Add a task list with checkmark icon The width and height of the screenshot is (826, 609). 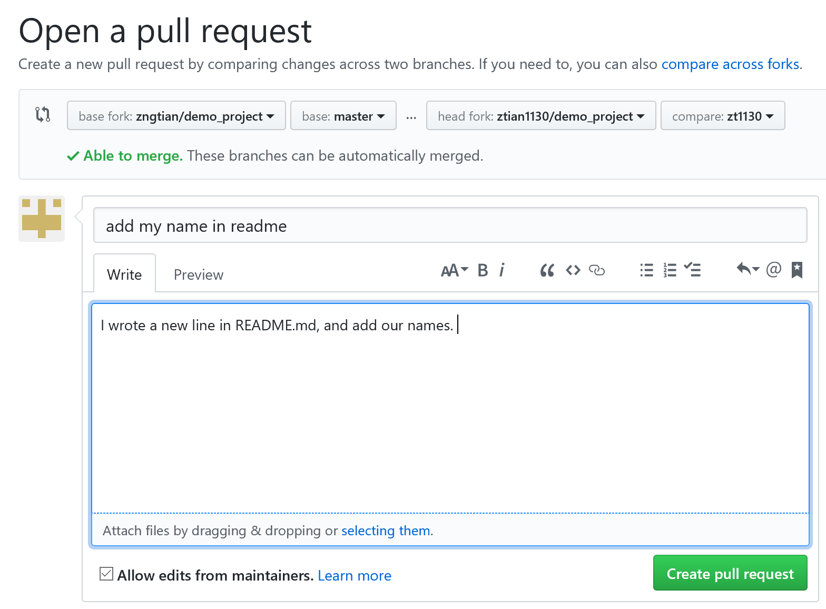click(692, 270)
